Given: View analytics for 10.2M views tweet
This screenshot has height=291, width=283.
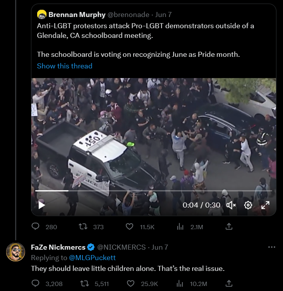Looking at the screenshot, I should click(x=180, y=284).
